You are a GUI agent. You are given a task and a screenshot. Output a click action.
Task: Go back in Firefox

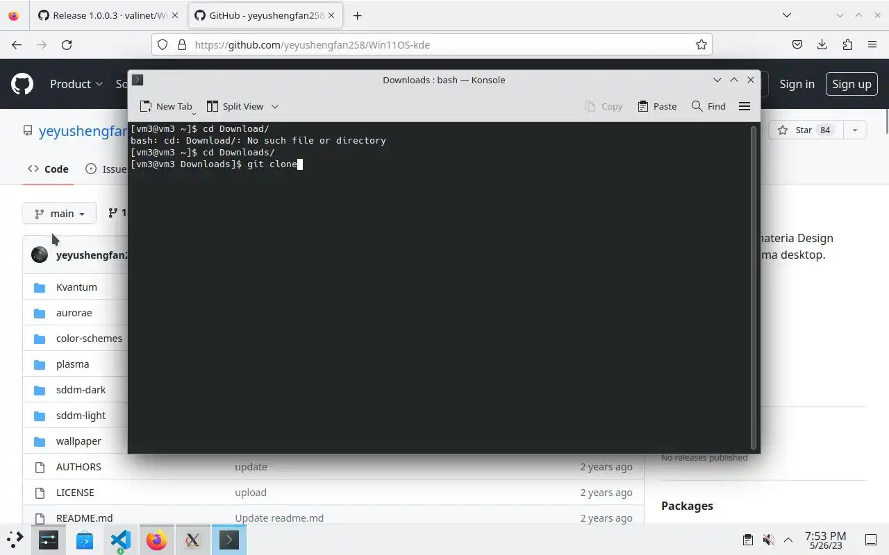pyautogui.click(x=17, y=44)
